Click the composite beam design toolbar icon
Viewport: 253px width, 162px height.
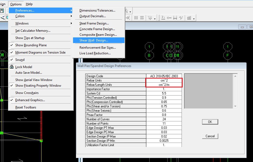[x=175, y=18]
